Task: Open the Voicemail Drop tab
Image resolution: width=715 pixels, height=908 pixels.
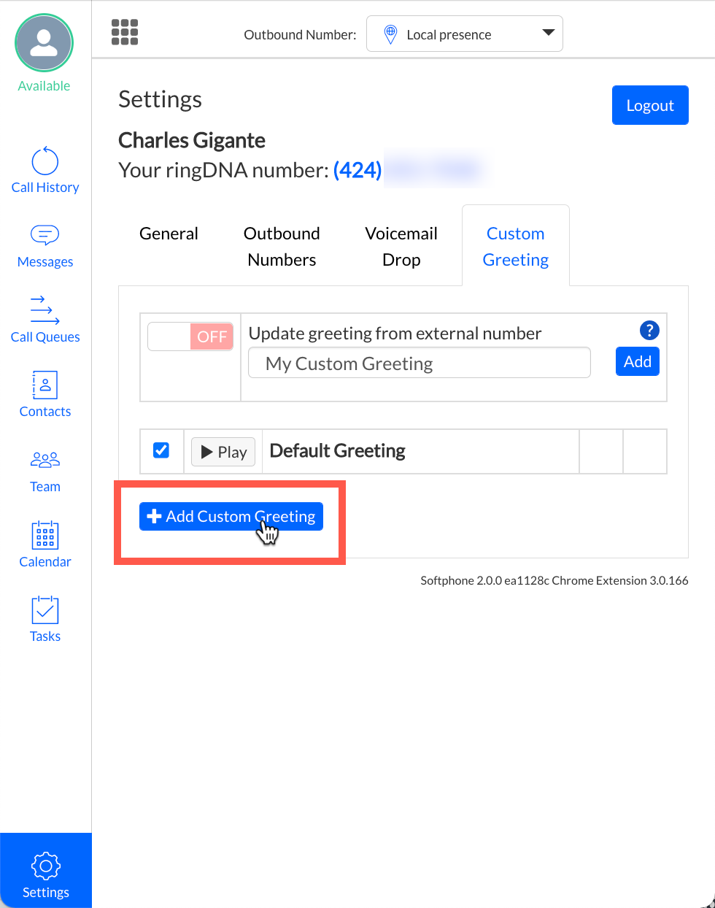Action: coord(401,247)
